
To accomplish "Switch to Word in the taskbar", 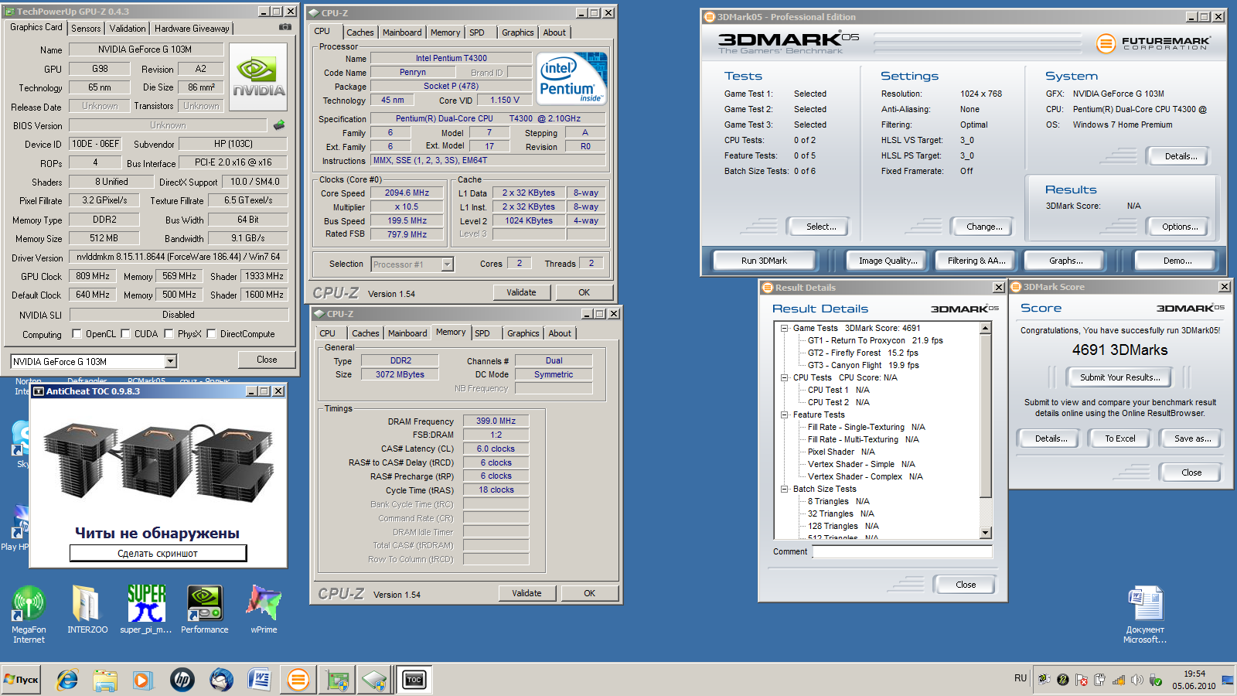I will 260,680.
